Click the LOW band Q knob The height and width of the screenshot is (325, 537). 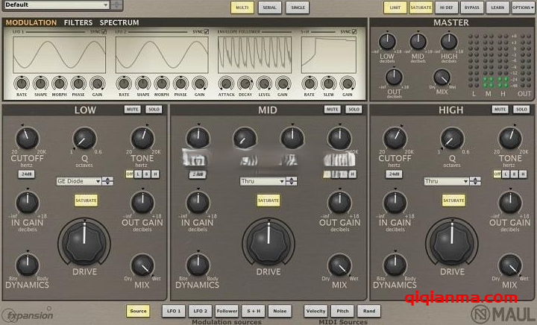pos(84,137)
